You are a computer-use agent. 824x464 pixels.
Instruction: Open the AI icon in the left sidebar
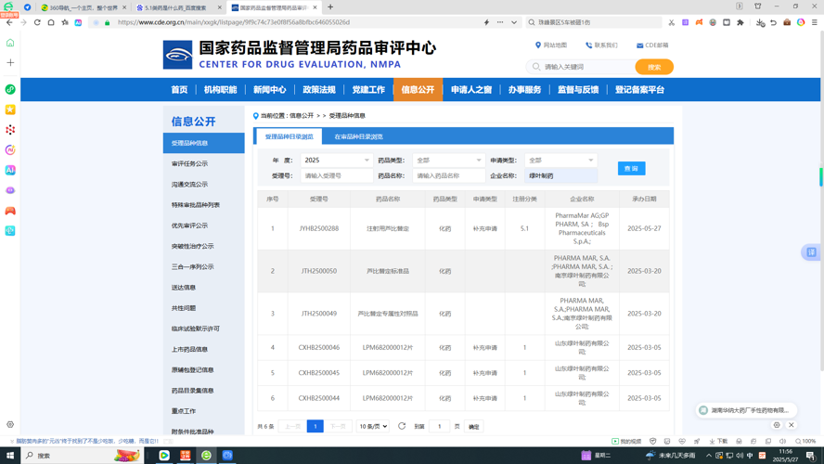tap(10, 170)
